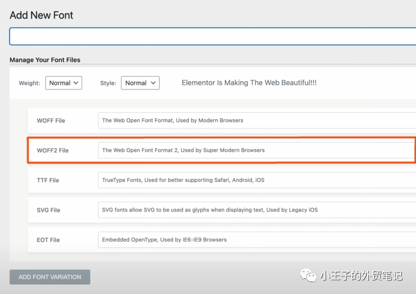This screenshot has width=416, height=294.
Task: Click the Manage Your Font Files heading
Action: (x=45, y=60)
